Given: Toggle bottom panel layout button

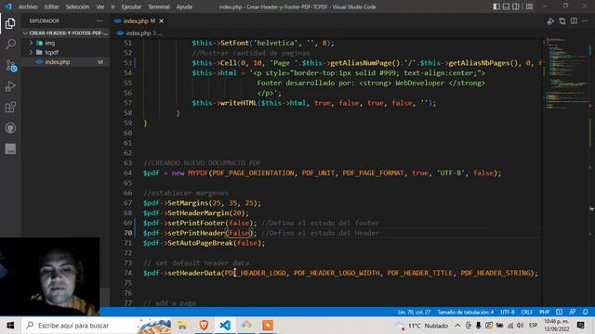Looking at the screenshot, I should point(506,6).
